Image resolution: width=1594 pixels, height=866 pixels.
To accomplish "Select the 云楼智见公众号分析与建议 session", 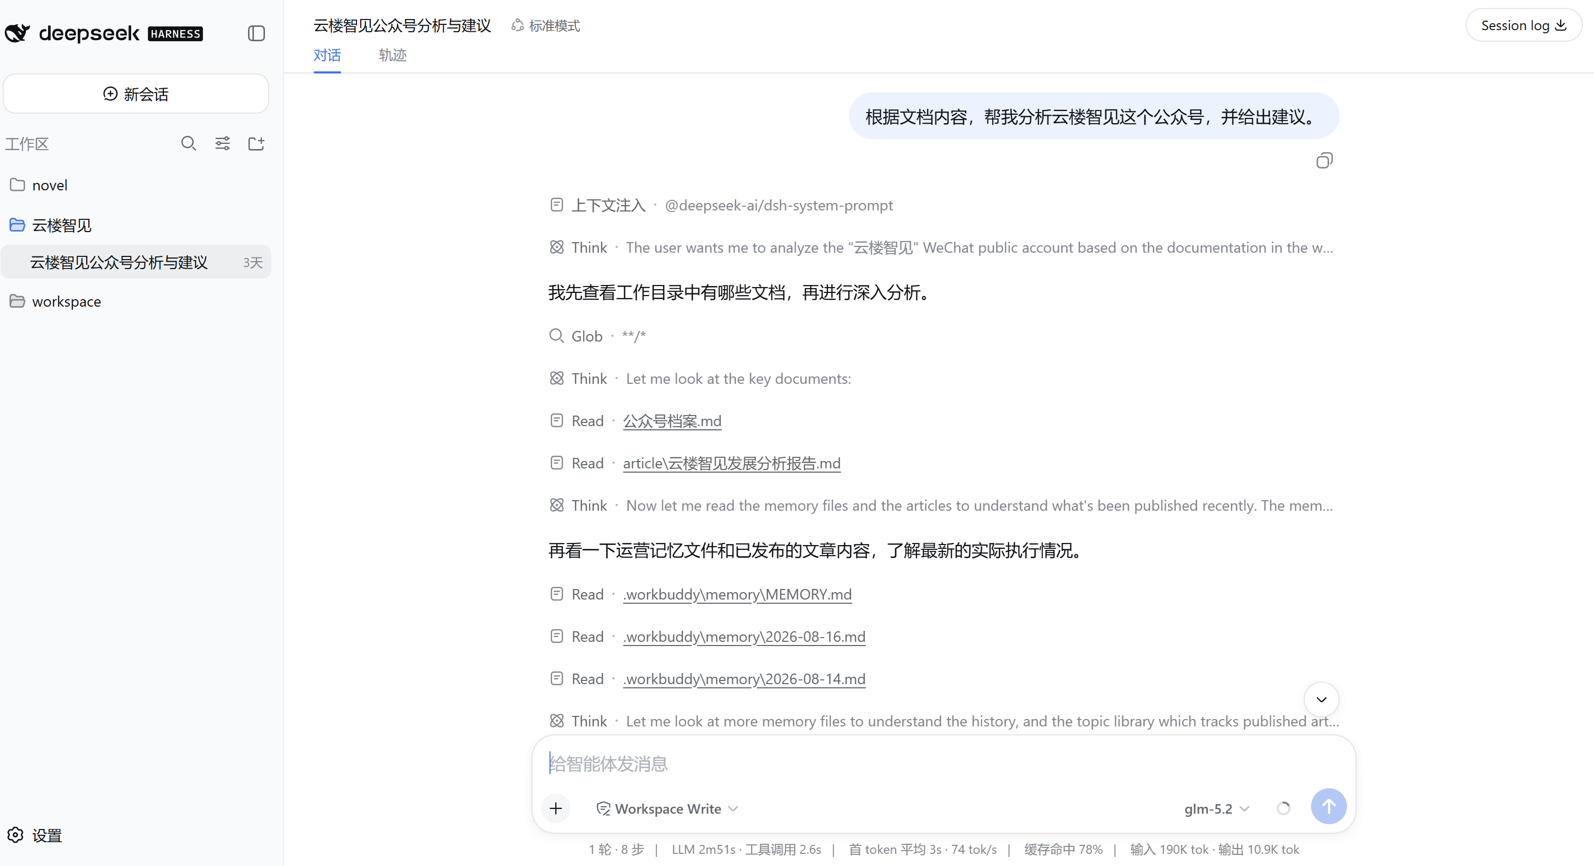I will pyautogui.click(x=136, y=262).
